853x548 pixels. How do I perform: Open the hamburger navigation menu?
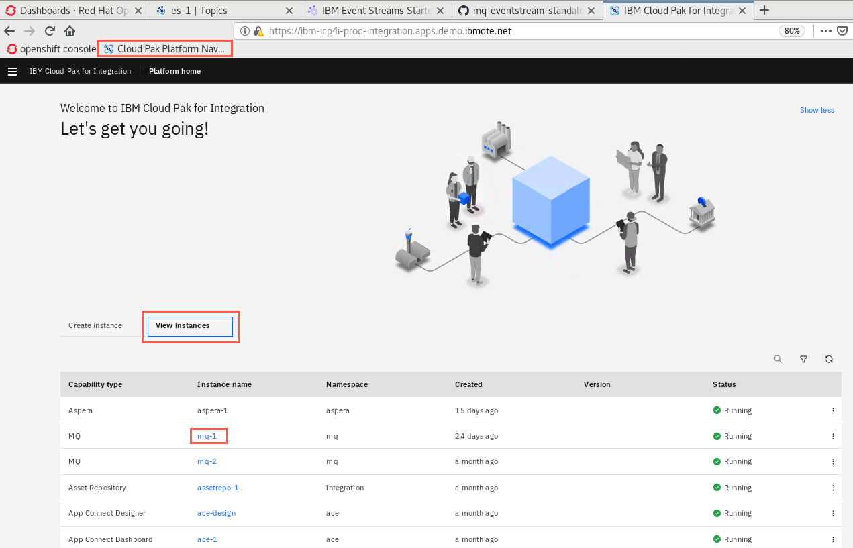(12, 71)
